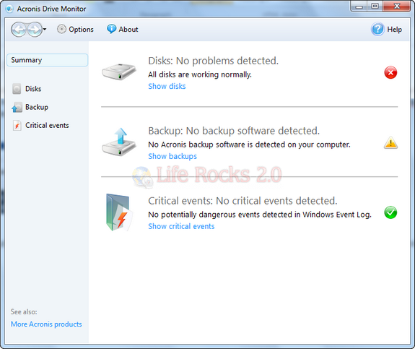Click the red error status icon
Viewport: 415px width, 349px height.
(x=390, y=72)
